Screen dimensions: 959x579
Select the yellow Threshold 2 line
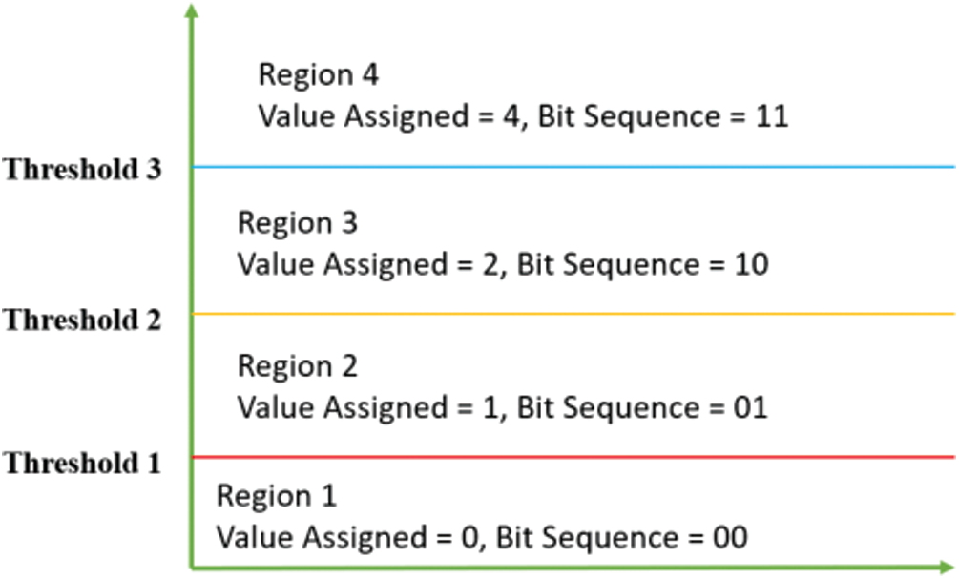573,314
